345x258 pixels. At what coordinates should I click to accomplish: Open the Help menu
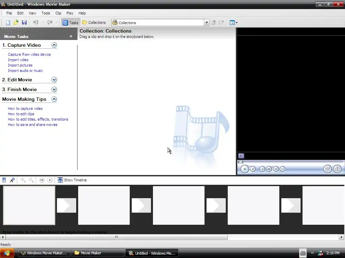coord(82,13)
